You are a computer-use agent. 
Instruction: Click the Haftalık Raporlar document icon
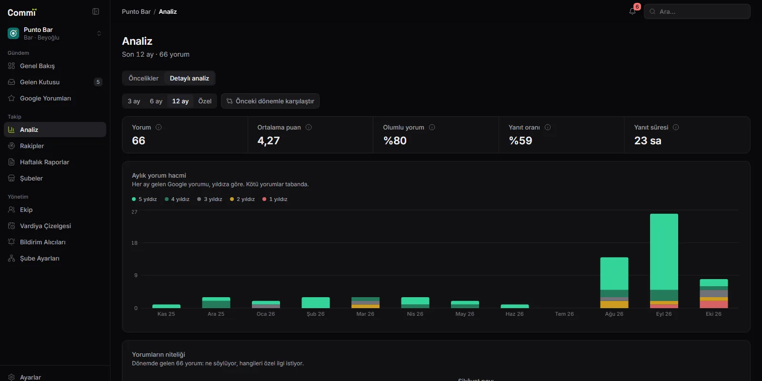(11, 162)
